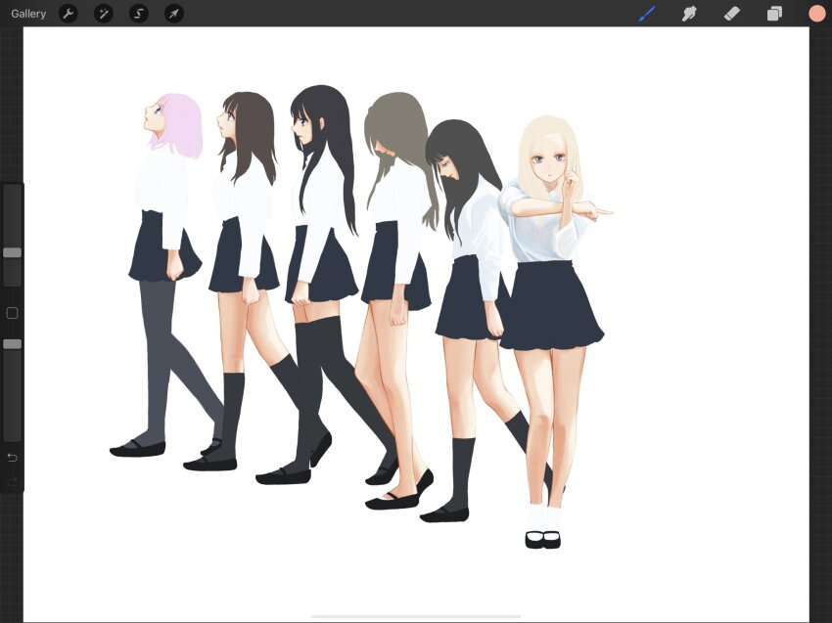Open the Adjustments magic wand menu
The width and height of the screenshot is (832, 623).
coord(103,14)
